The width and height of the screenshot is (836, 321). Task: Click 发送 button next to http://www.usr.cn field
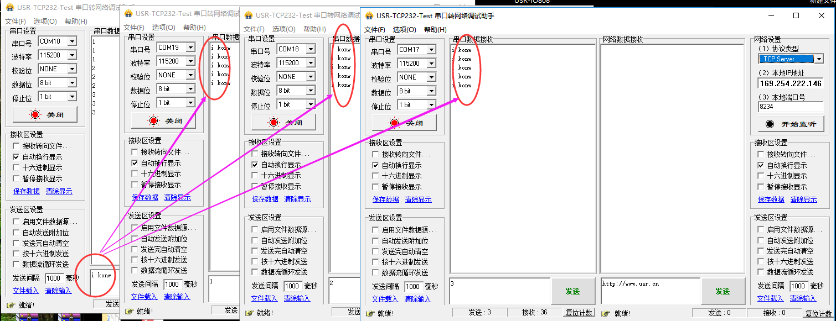(x=723, y=291)
